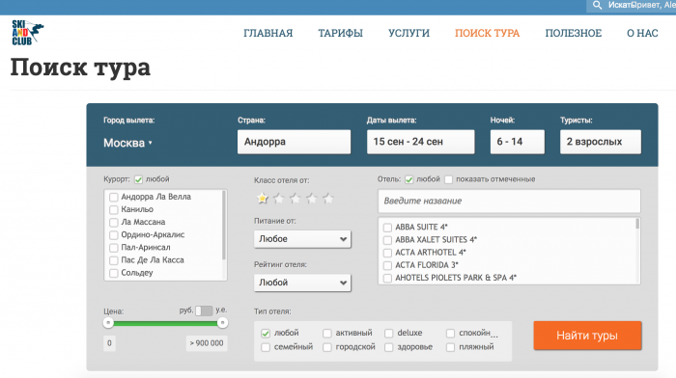This screenshot has height=378, width=676.
Task: Open the ТАРИФЫ menu item
Action: (x=341, y=33)
